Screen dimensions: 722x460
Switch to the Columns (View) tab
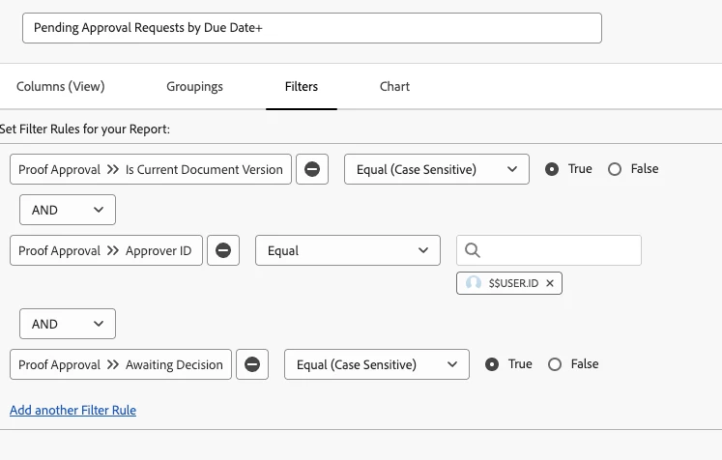(61, 87)
